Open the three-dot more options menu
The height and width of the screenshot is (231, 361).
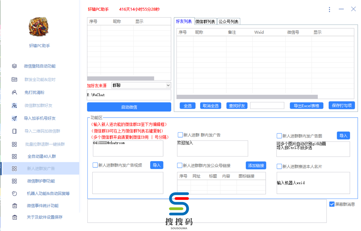tap(329, 9)
